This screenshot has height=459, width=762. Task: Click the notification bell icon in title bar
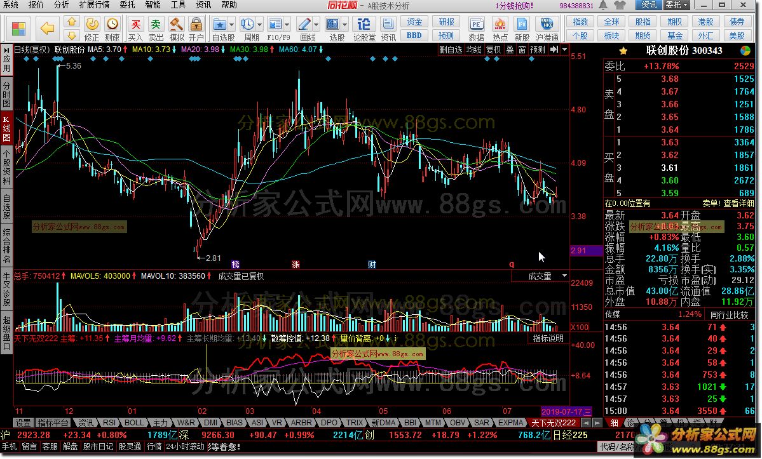[x=603, y=5]
